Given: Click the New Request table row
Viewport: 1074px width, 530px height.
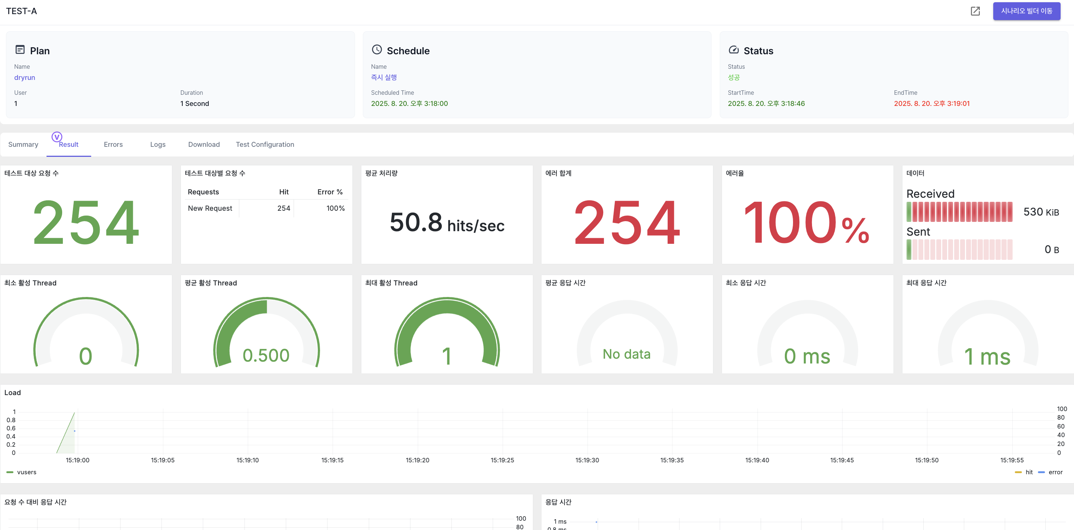Looking at the screenshot, I should click(x=210, y=208).
